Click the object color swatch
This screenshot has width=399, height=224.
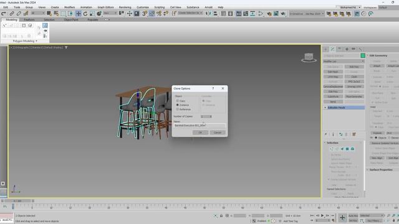click(x=363, y=55)
